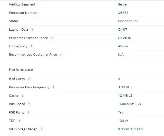Open the Launch Date help tooltip icon
Viewport: 164px width, 136px height.
point(32,29)
